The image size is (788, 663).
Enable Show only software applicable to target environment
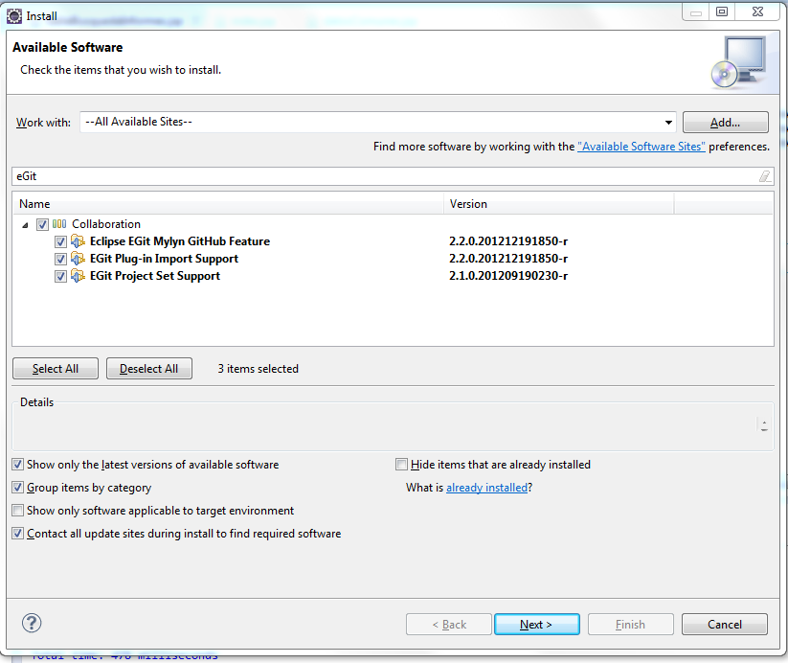[18, 511]
